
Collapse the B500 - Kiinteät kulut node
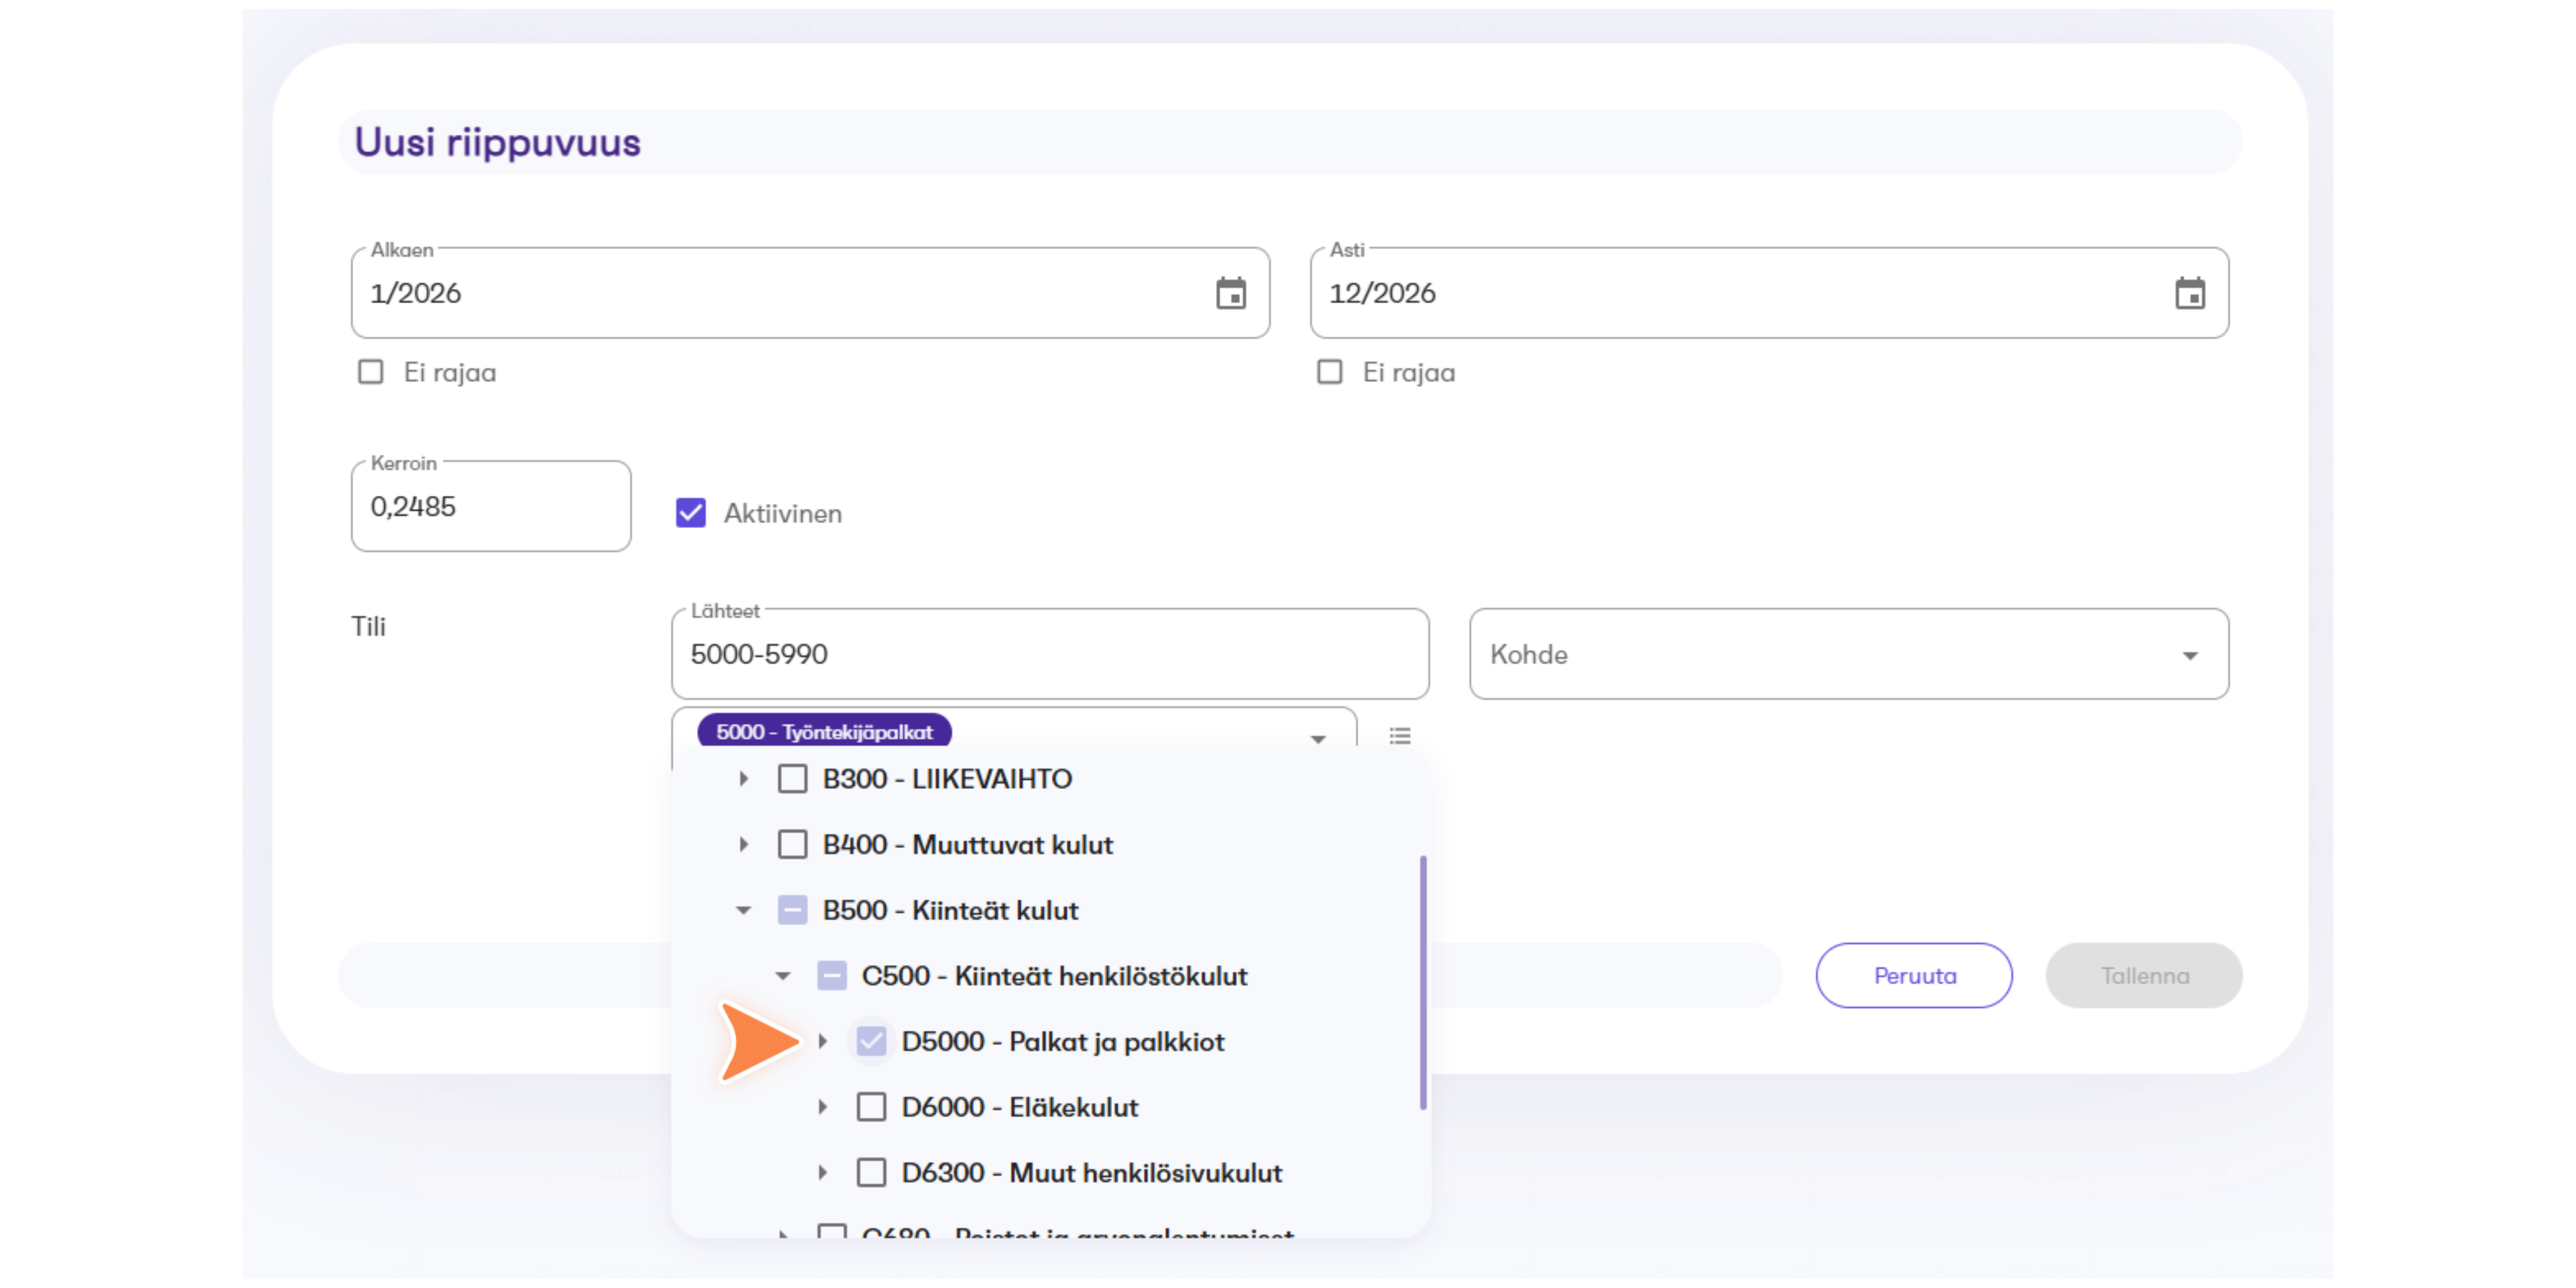click(x=744, y=911)
